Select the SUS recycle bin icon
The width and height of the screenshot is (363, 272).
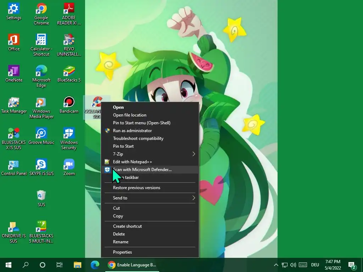[x=41, y=199]
